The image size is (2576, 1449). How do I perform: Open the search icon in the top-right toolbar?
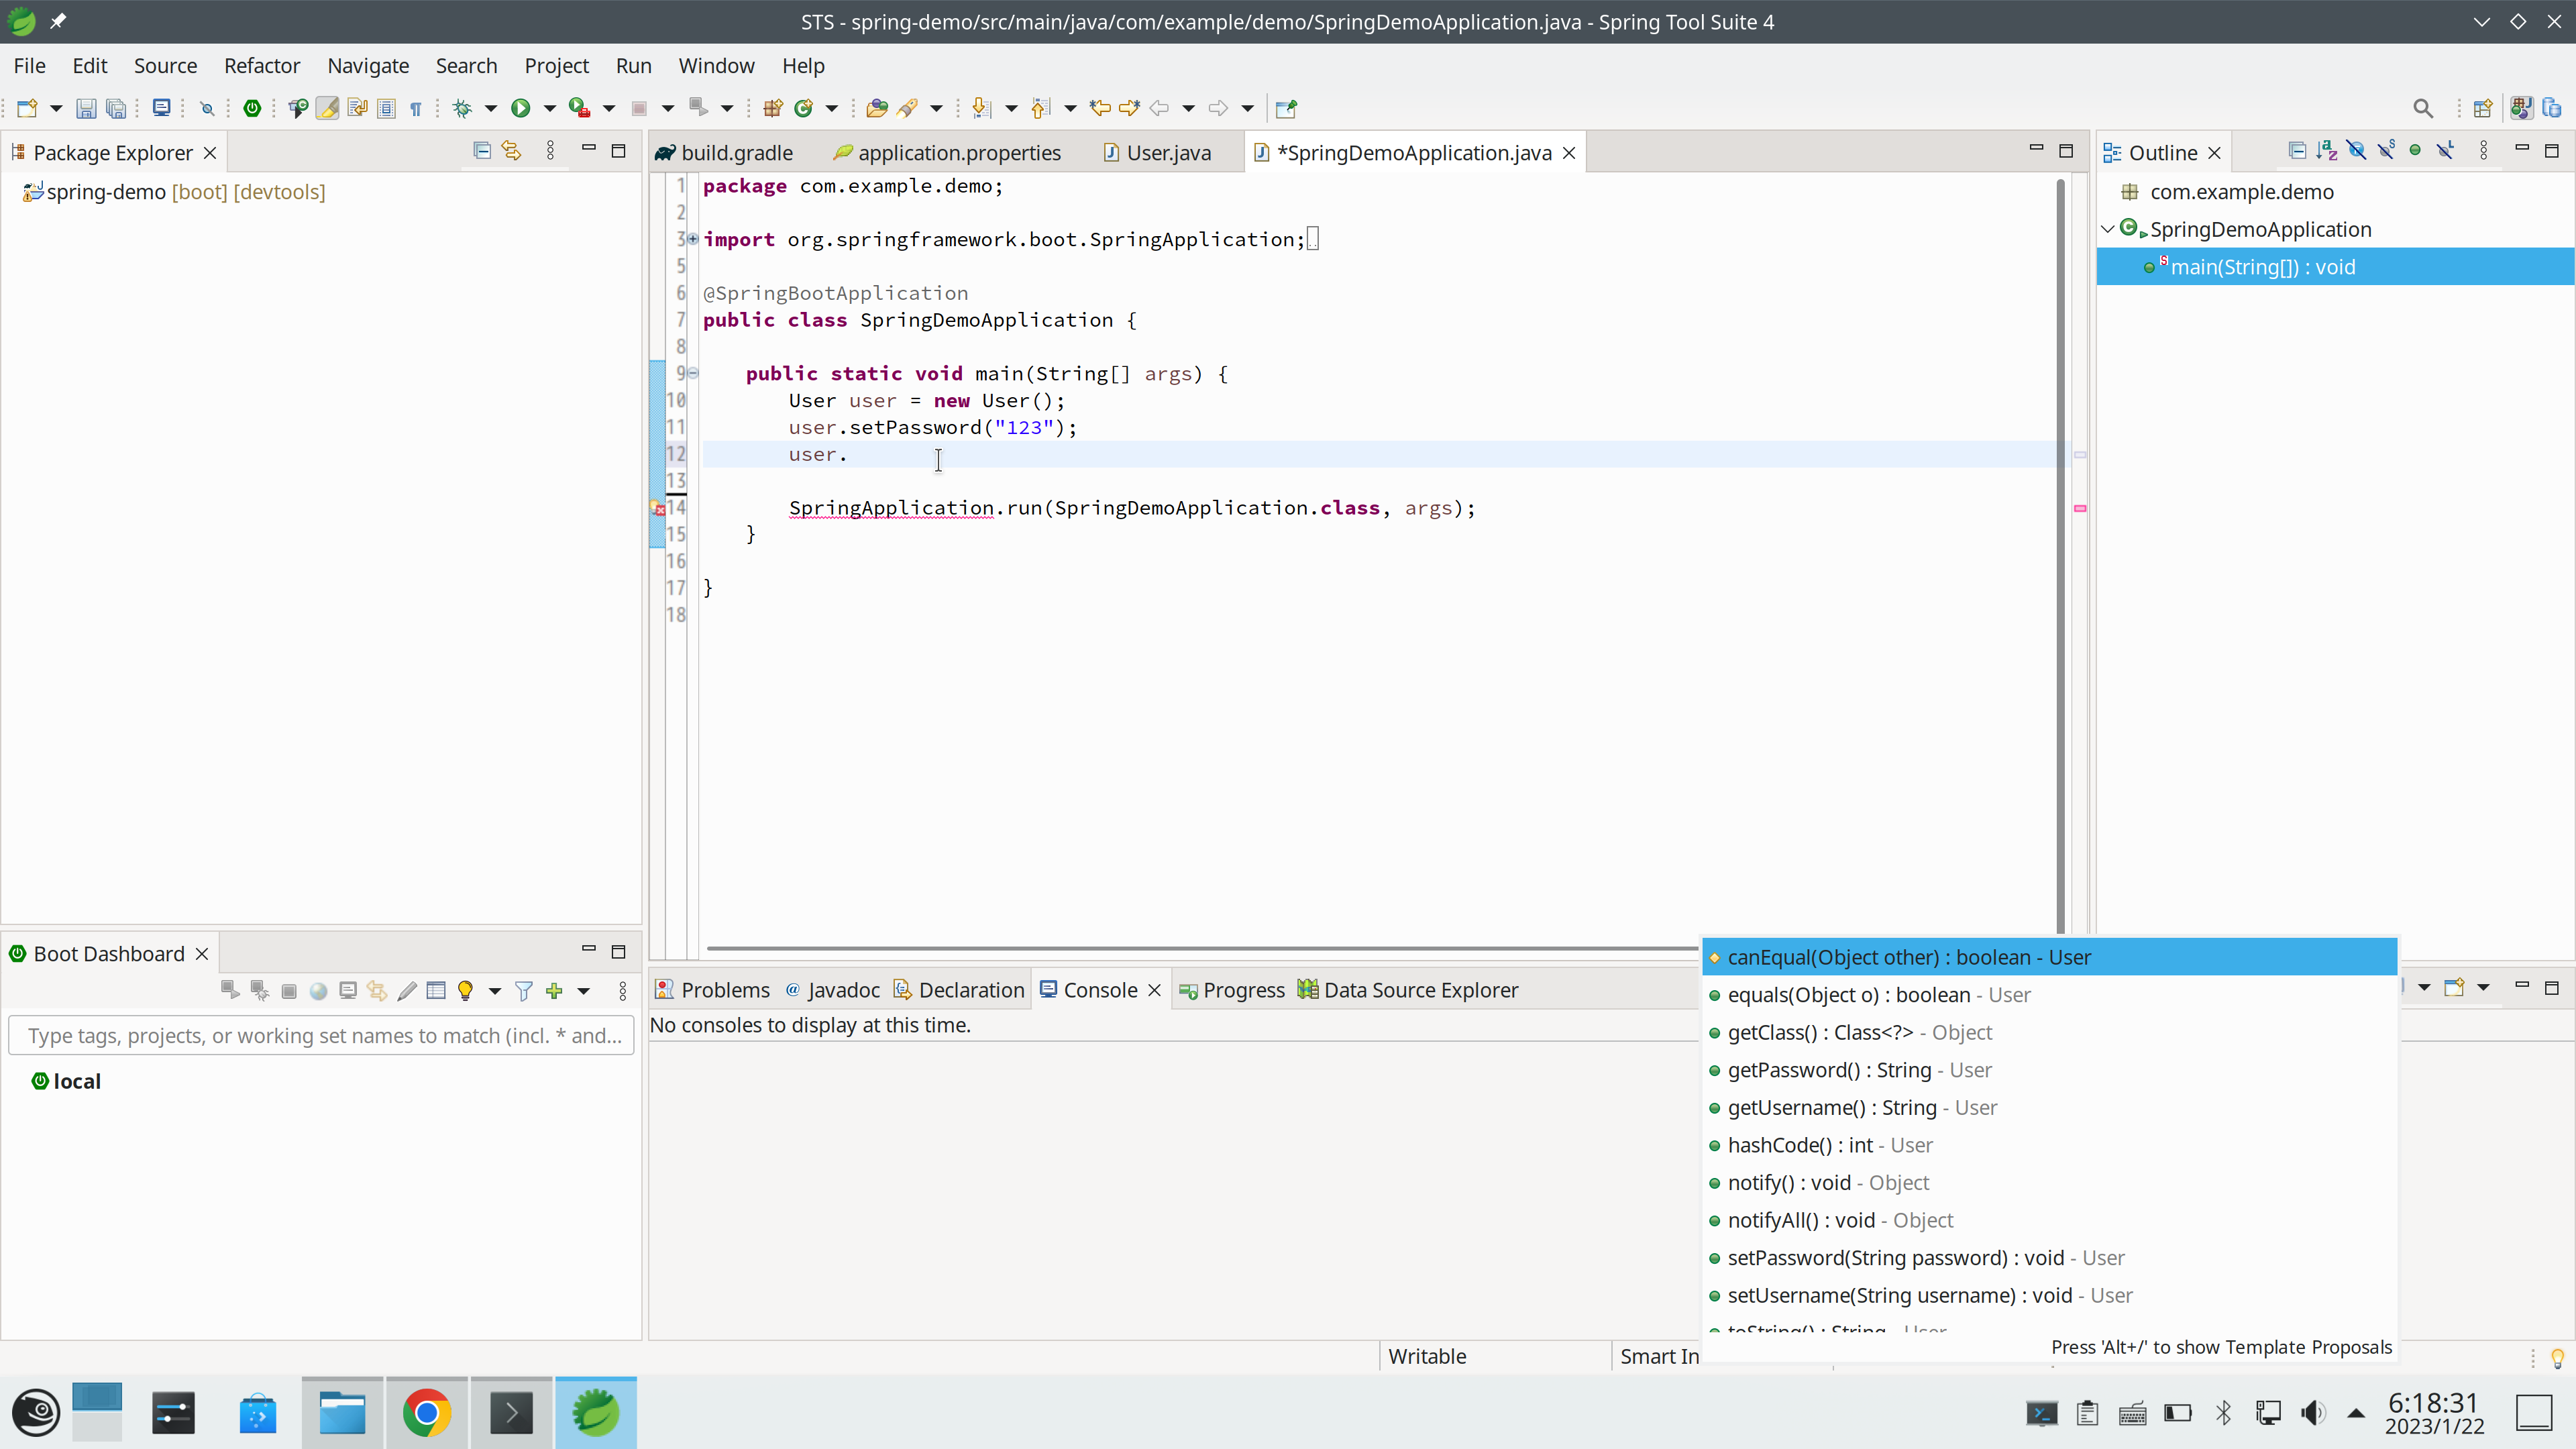2424,108
